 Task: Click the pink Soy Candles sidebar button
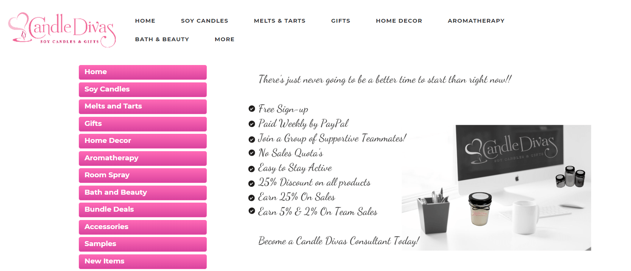(143, 90)
